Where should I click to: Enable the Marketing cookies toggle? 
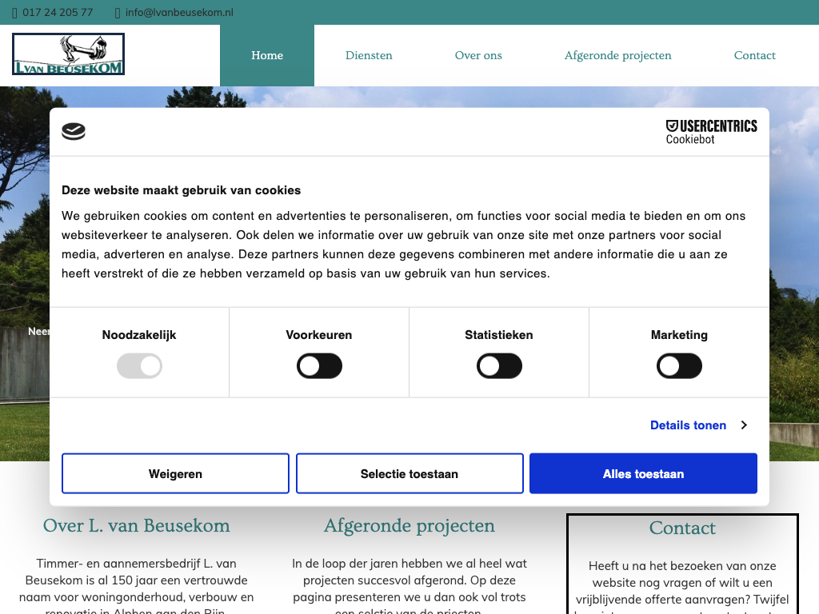click(679, 367)
